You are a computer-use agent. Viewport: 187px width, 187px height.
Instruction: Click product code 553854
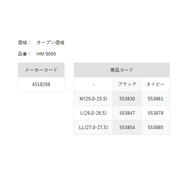point(127,127)
